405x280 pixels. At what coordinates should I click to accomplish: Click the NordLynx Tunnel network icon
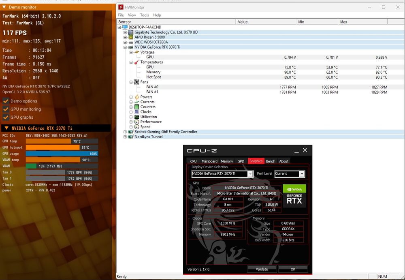(x=131, y=137)
